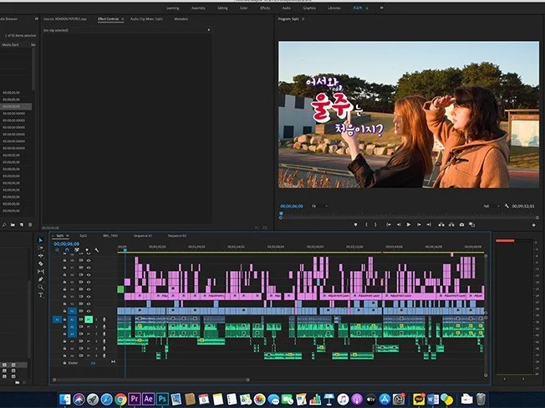Select the Zoom magnifier tool
Image resolution: width=545 pixels, height=408 pixels.
[x=41, y=287]
